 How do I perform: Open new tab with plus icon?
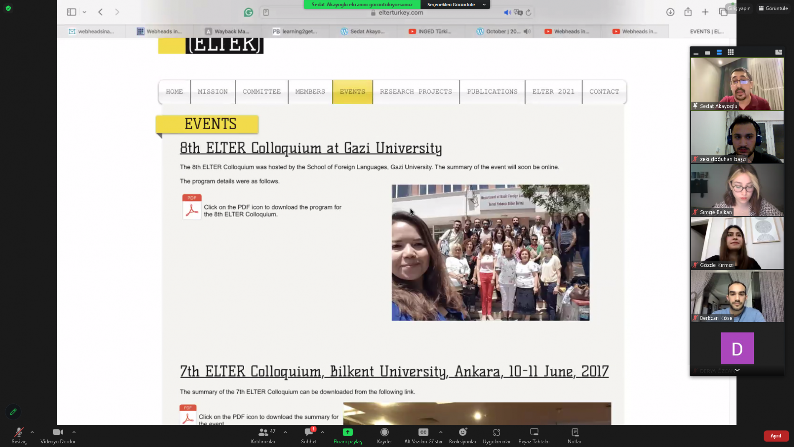point(705,12)
